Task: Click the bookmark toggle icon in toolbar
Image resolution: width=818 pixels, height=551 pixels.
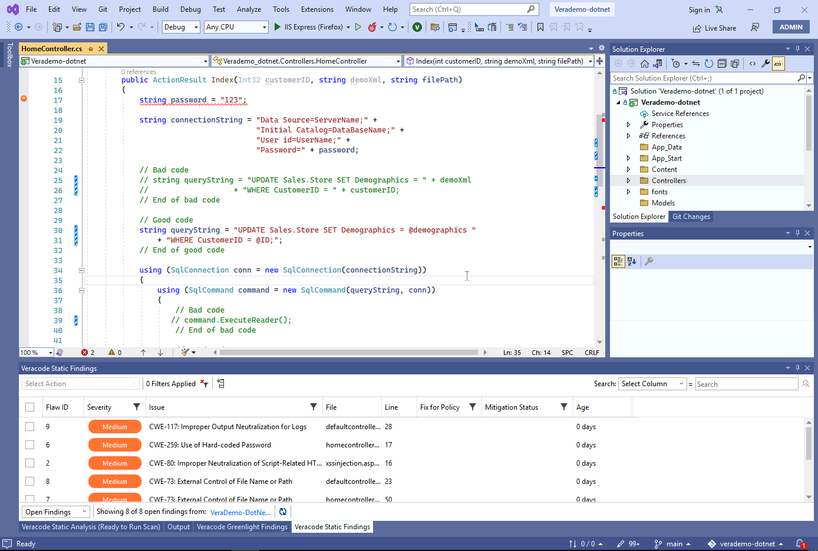Action: (x=540, y=27)
